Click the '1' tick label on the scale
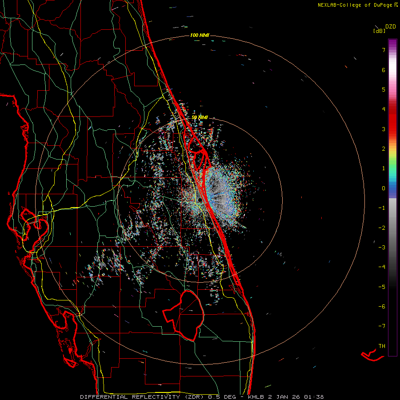Viewport: 400px width, 400px height. [x=384, y=168]
